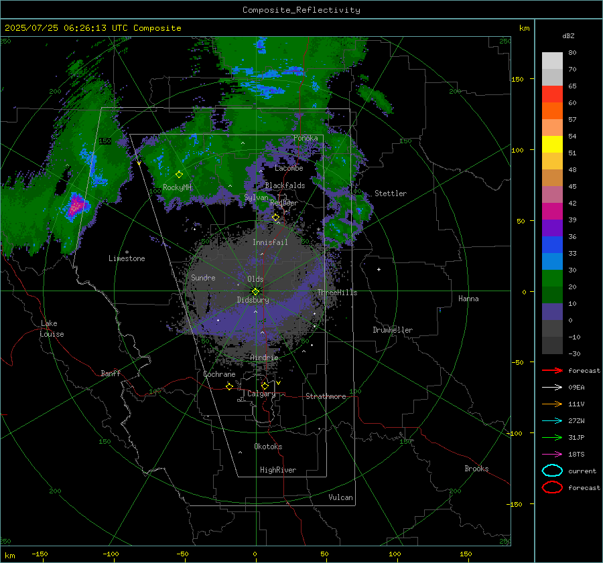Select the orange 111V arrow symbol

tap(552, 404)
